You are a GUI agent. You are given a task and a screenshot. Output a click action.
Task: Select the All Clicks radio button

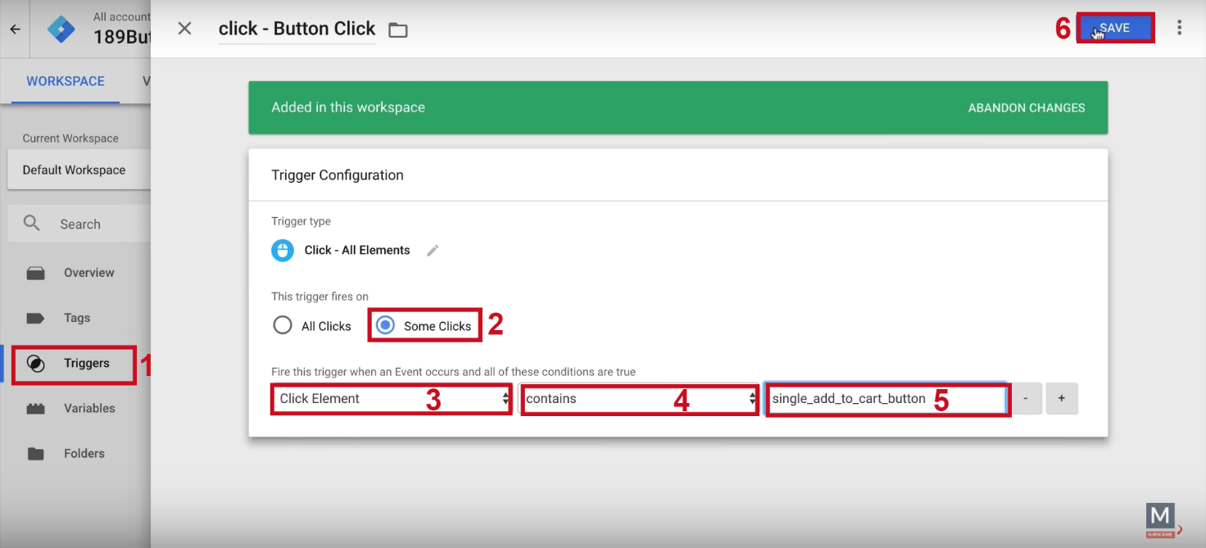coord(283,325)
